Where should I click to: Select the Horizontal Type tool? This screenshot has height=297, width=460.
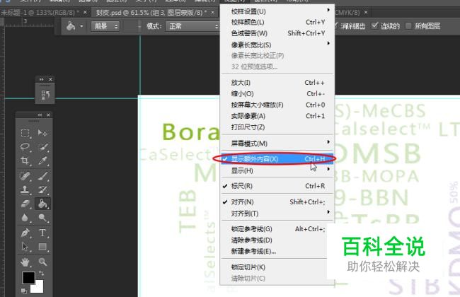tap(42, 233)
